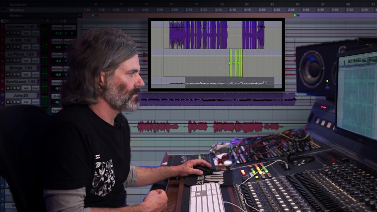
Task: Select the Juno.03 track name
Action: [21, 95]
